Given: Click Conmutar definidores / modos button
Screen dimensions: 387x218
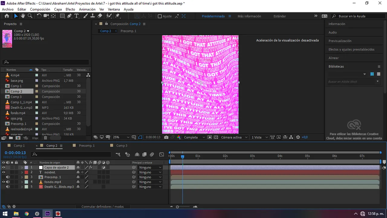Looking at the screenshot, I should 102,206.
